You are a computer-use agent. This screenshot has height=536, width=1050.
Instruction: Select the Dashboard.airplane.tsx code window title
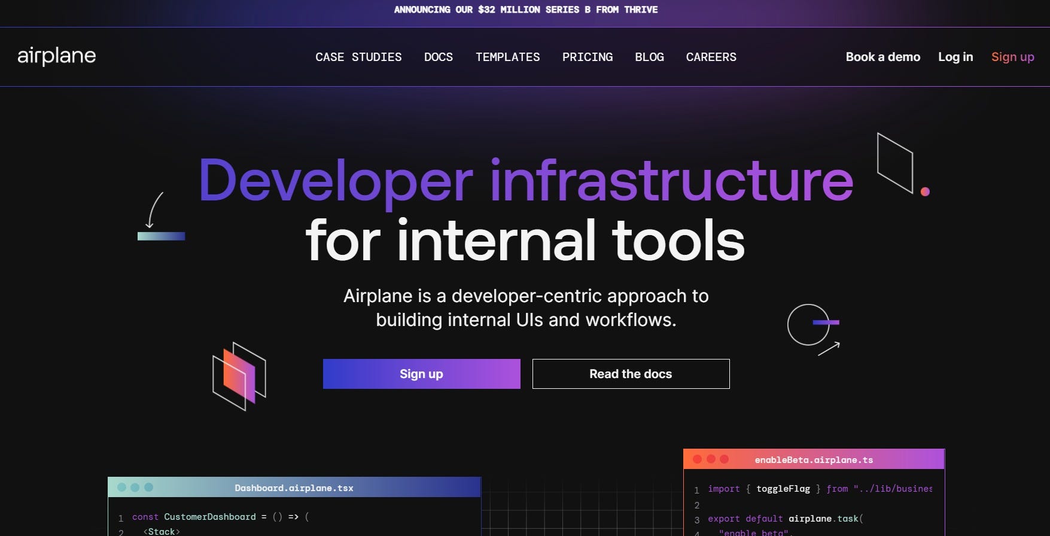294,488
